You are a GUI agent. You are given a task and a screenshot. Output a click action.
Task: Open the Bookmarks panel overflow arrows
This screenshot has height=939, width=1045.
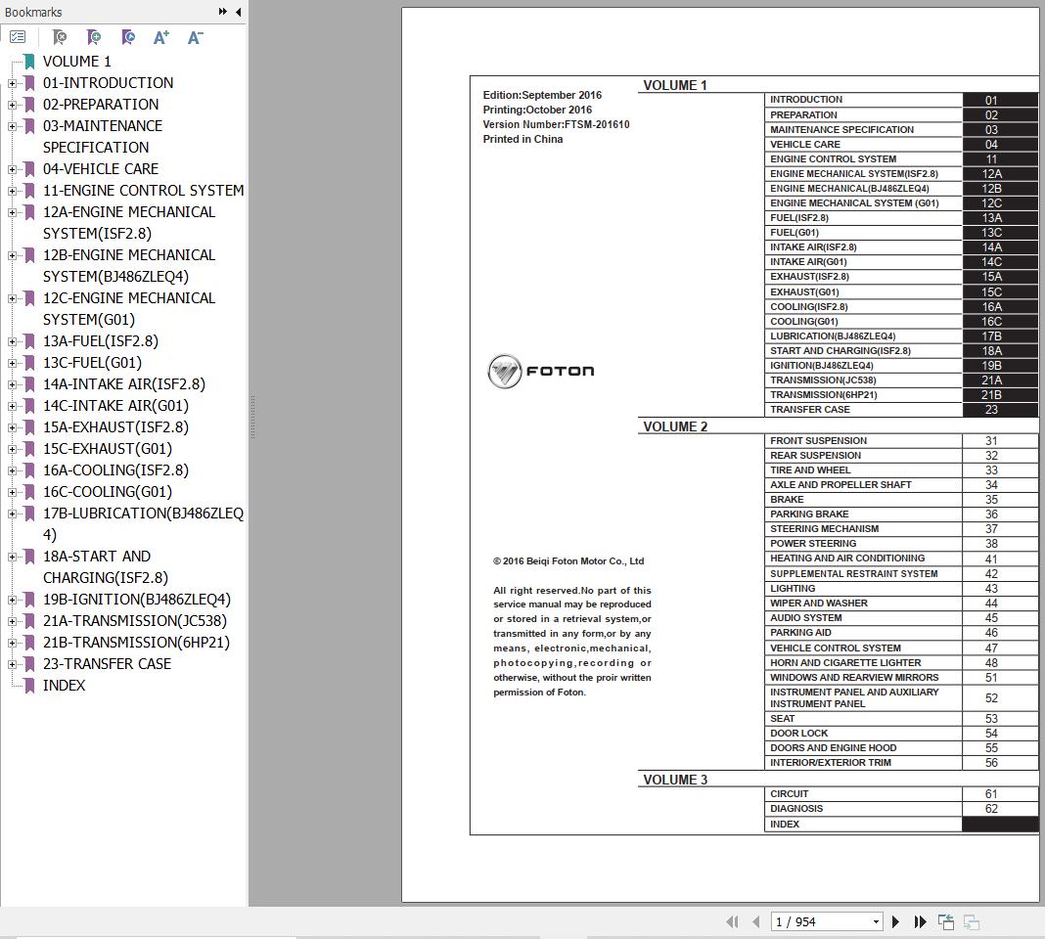223,12
